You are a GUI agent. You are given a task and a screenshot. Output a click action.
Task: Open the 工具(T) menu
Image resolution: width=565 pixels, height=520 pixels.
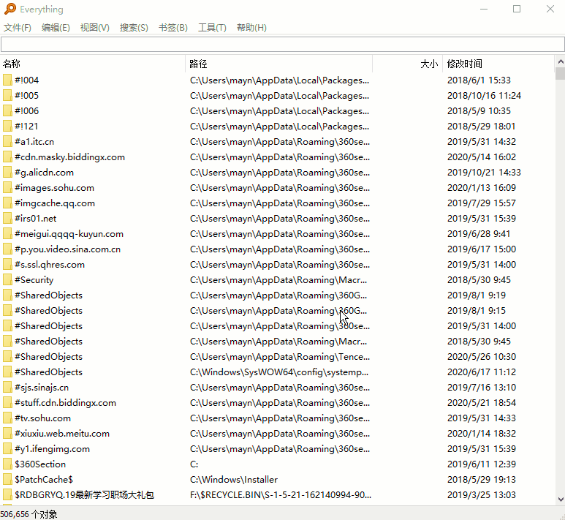click(212, 28)
